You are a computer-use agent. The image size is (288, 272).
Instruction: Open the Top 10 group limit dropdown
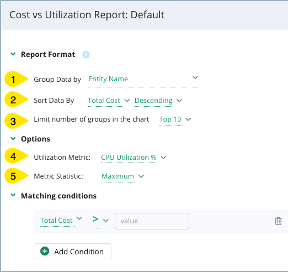click(175, 119)
